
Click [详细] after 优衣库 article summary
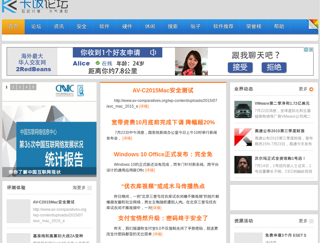coord(157,208)
